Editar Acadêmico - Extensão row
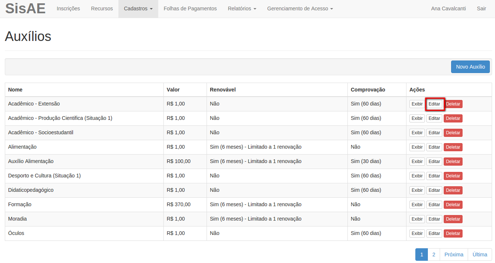 [435, 104]
